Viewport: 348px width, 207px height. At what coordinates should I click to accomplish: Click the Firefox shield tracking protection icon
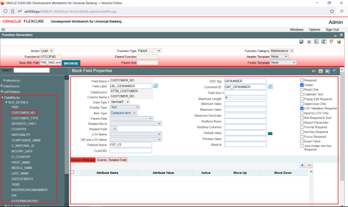pos(5,11)
